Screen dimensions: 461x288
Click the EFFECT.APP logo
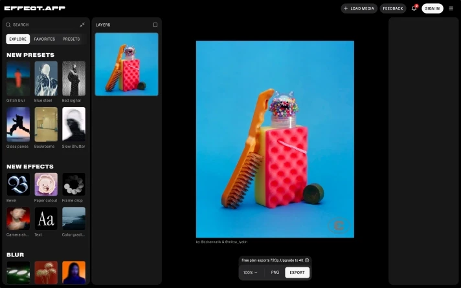(35, 8)
